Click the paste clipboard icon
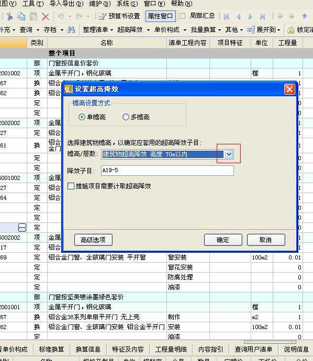This screenshot has width=313, height=361. coord(33,16)
